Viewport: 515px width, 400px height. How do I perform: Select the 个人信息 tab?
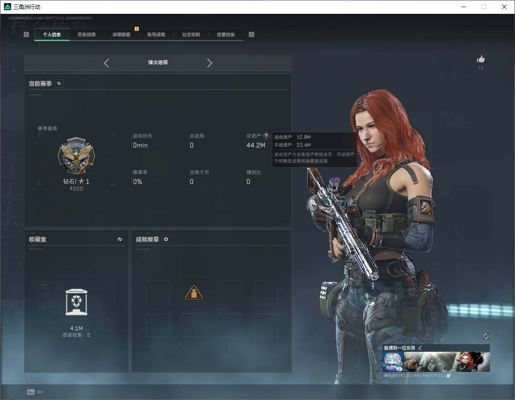52,34
